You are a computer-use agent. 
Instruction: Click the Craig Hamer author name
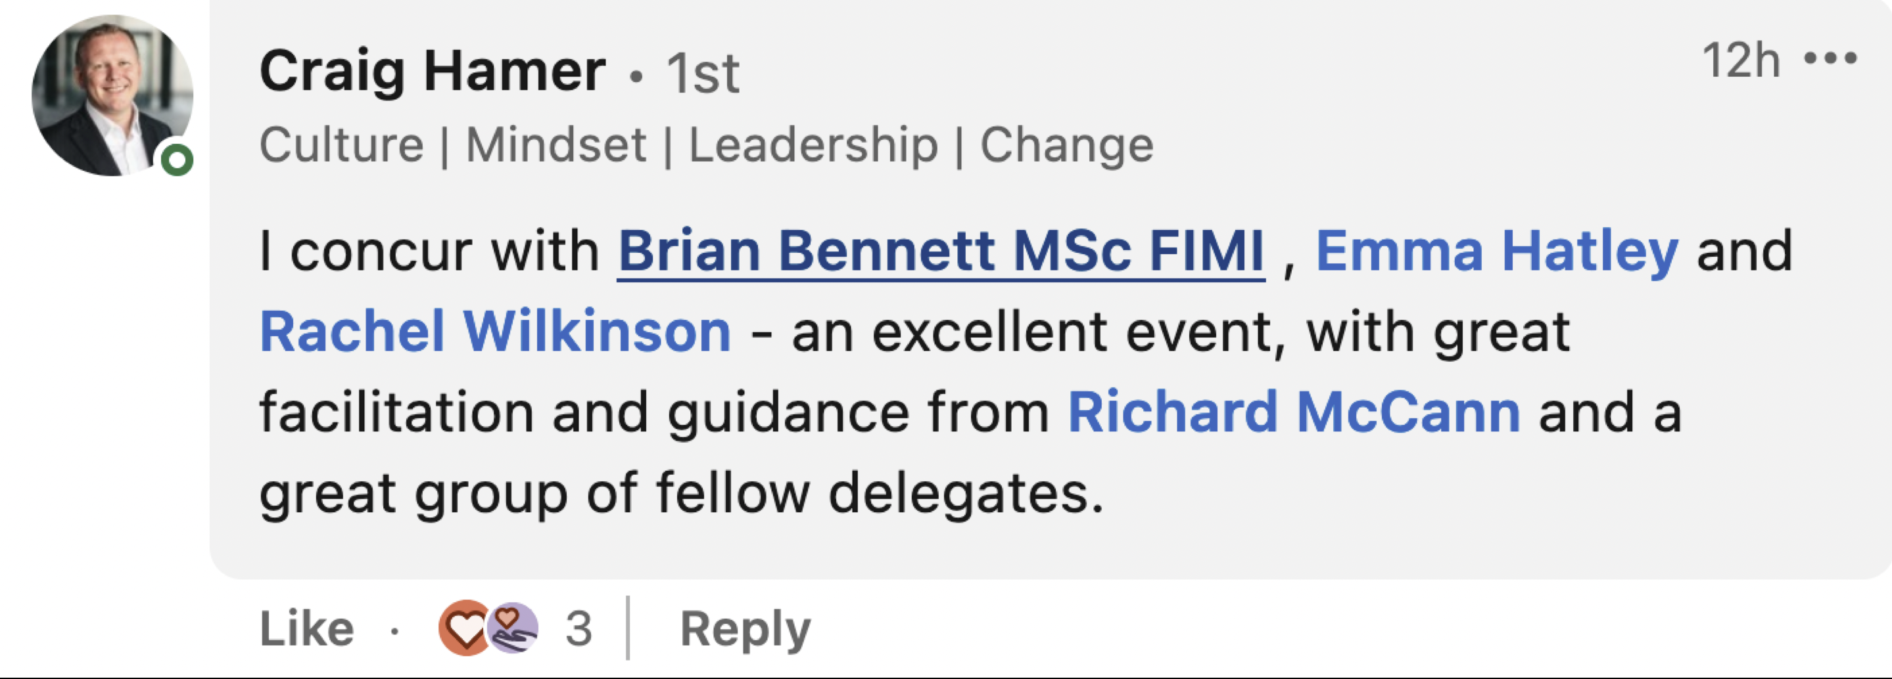coord(432,71)
